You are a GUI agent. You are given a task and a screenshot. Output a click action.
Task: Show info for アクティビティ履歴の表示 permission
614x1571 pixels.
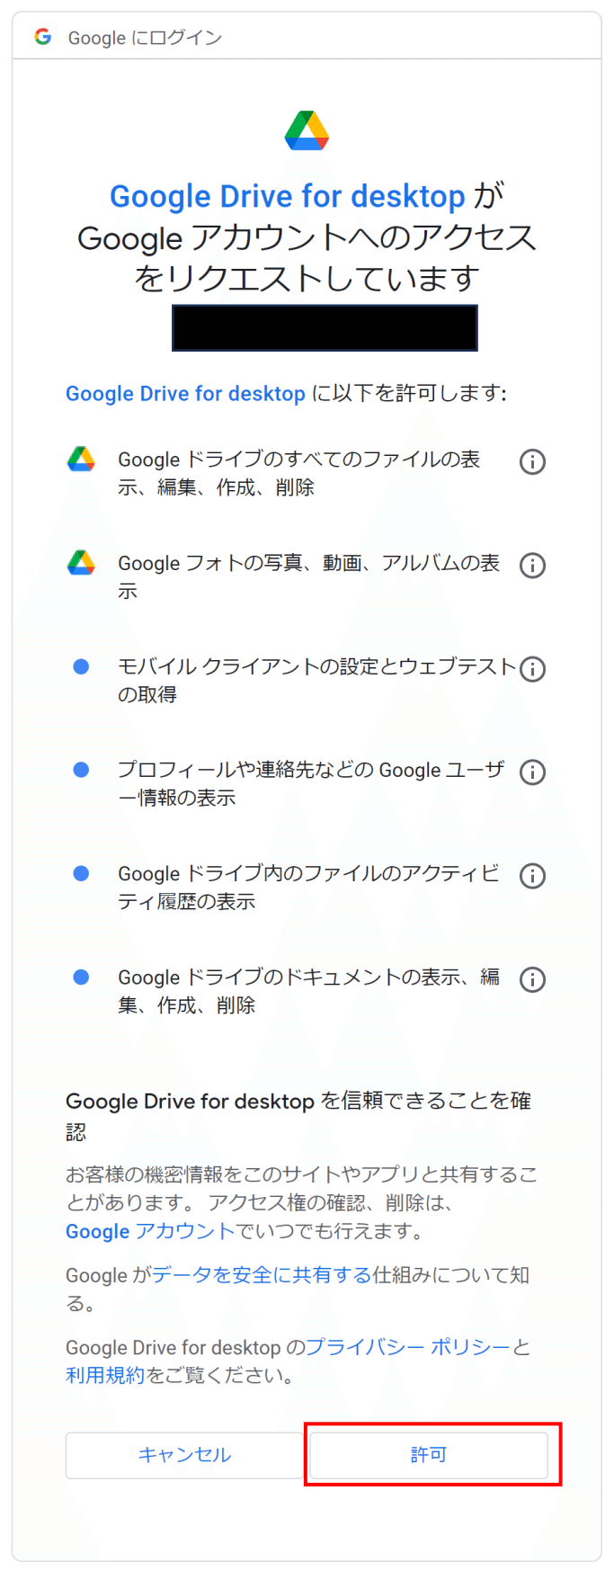532,876
